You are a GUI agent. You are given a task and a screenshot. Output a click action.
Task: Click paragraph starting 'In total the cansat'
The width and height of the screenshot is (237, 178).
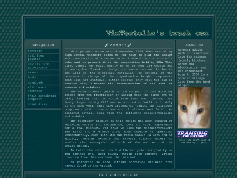click(x=118, y=154)
